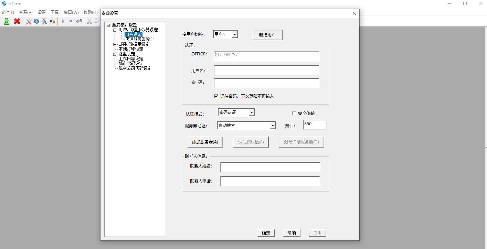Click the orange-blue refresh arrows icon
The width and height of the screenshot is (487, 249).
coord(52,21)
